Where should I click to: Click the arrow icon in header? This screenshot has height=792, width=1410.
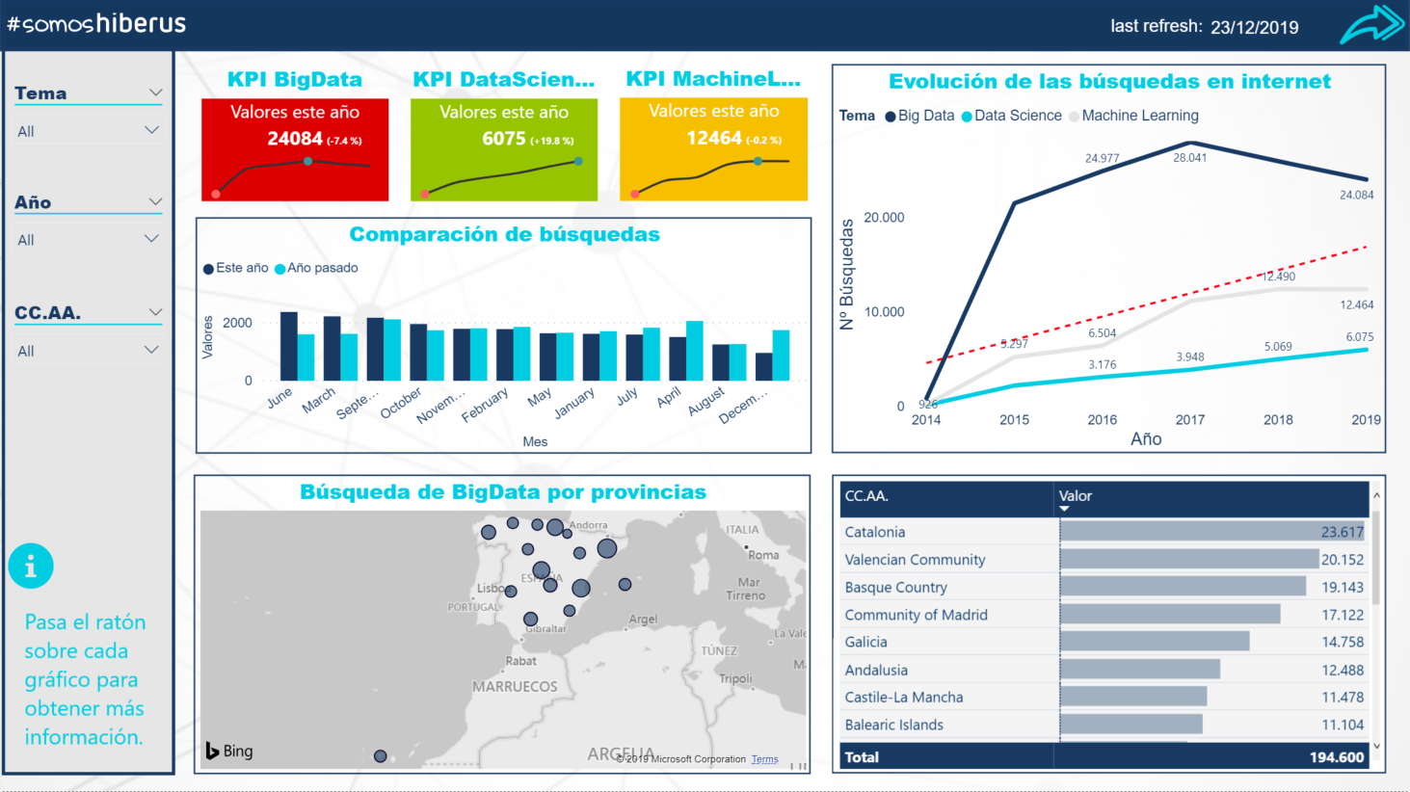(x=1372, y=24)
